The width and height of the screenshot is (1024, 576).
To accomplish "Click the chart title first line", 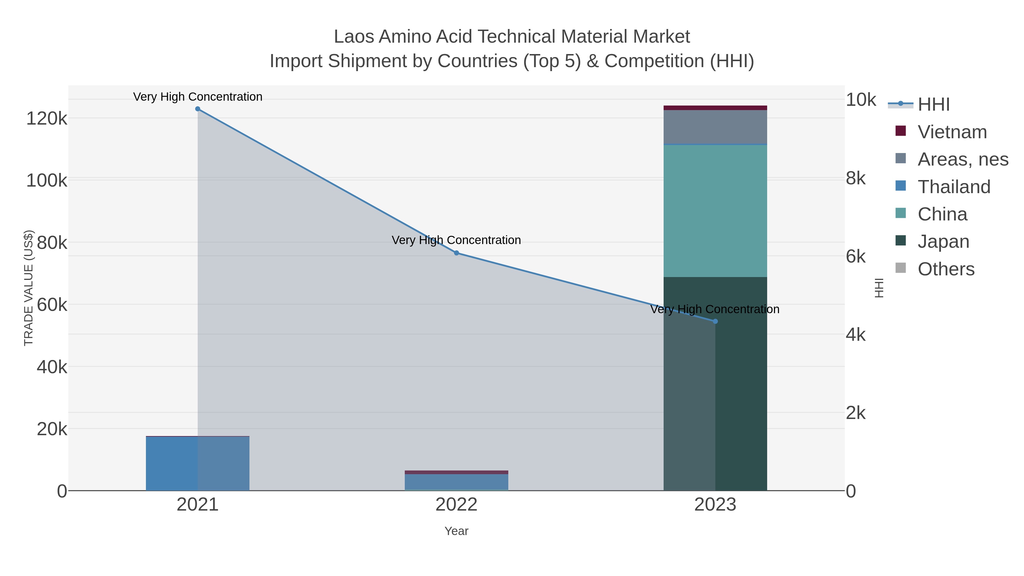I will pyautogui.click(x=512, y=37).
